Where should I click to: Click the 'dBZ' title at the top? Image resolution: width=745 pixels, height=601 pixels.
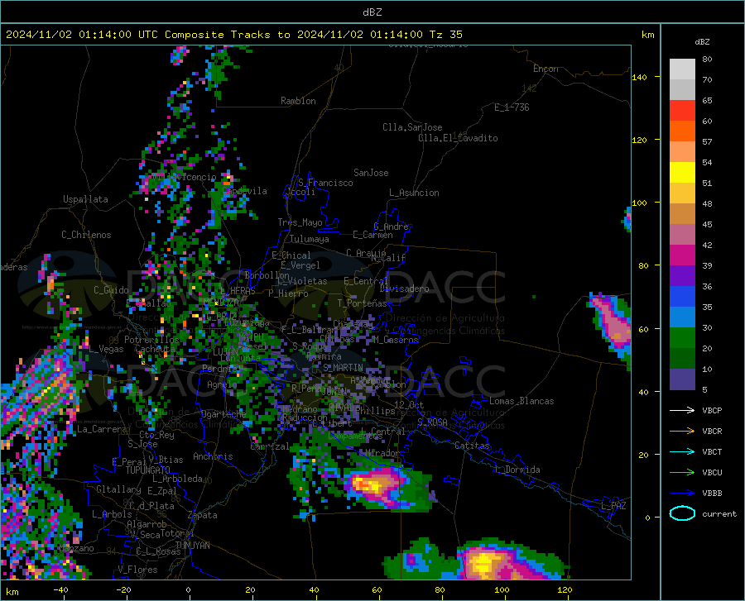tap(372, 12)
